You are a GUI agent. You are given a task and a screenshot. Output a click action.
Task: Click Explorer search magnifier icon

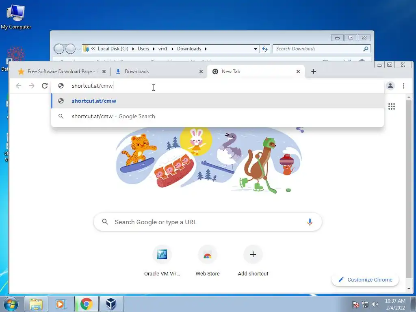[366, 49]
